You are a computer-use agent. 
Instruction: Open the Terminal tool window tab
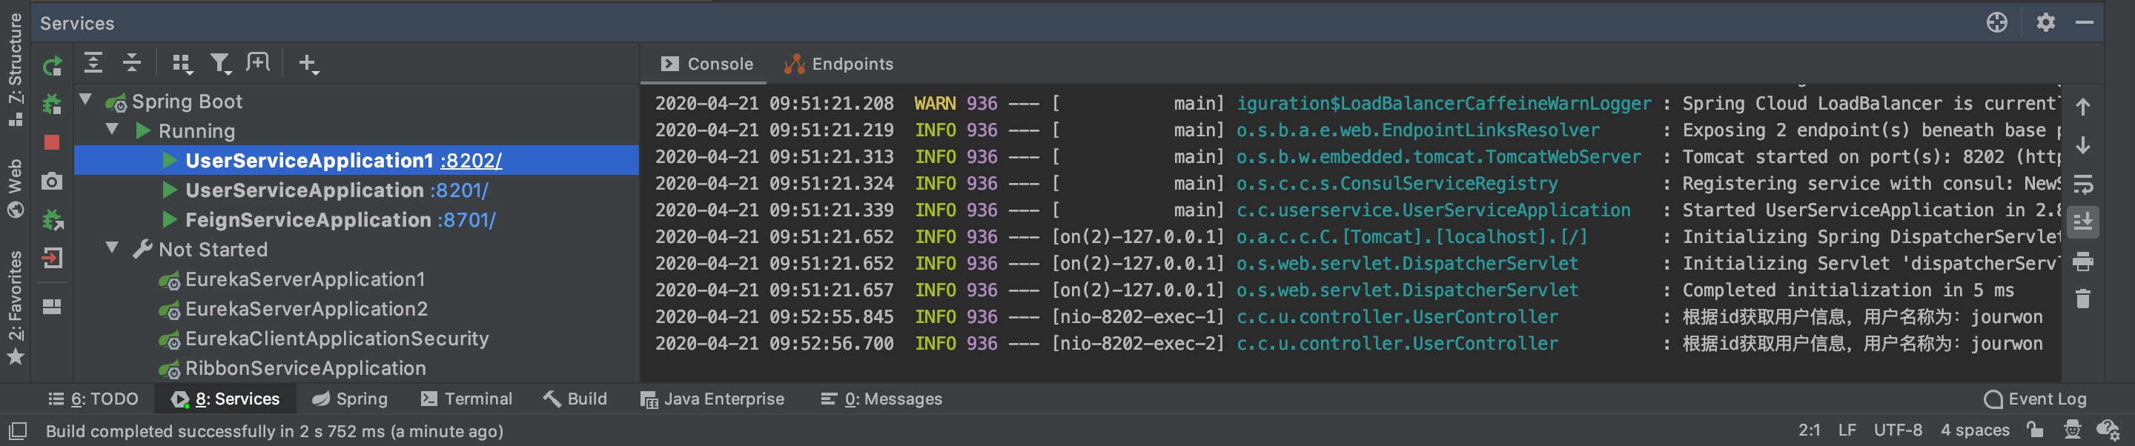pyautogui.click(x=466, y=399)
